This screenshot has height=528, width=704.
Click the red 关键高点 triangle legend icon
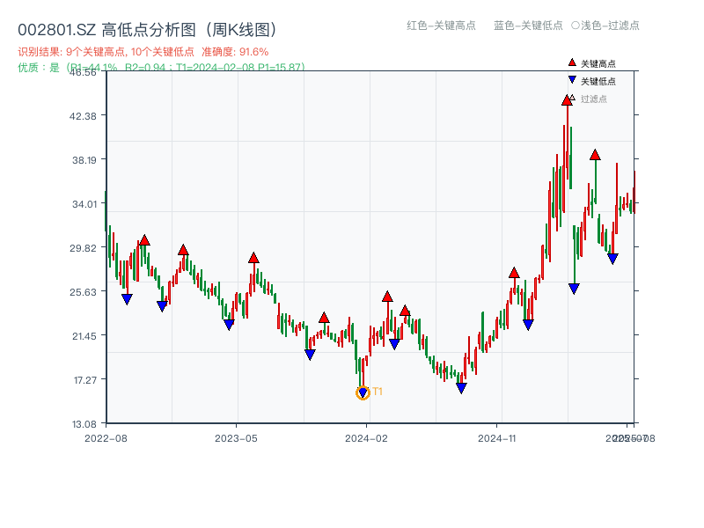(570, 62)
